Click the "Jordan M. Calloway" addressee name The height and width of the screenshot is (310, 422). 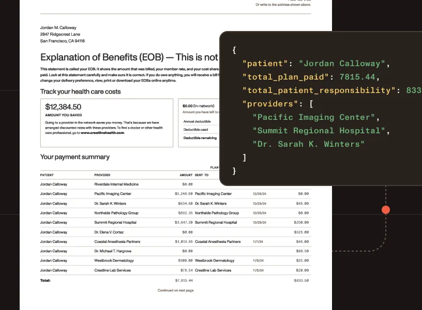(58, 28)
